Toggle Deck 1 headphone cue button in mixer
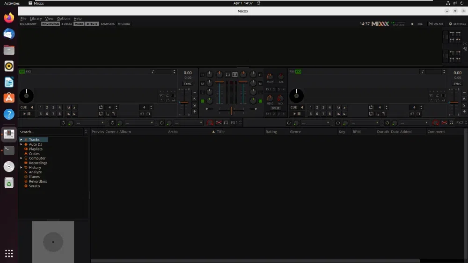This screenshot has width=468, height=263. [x=228, y=74]
